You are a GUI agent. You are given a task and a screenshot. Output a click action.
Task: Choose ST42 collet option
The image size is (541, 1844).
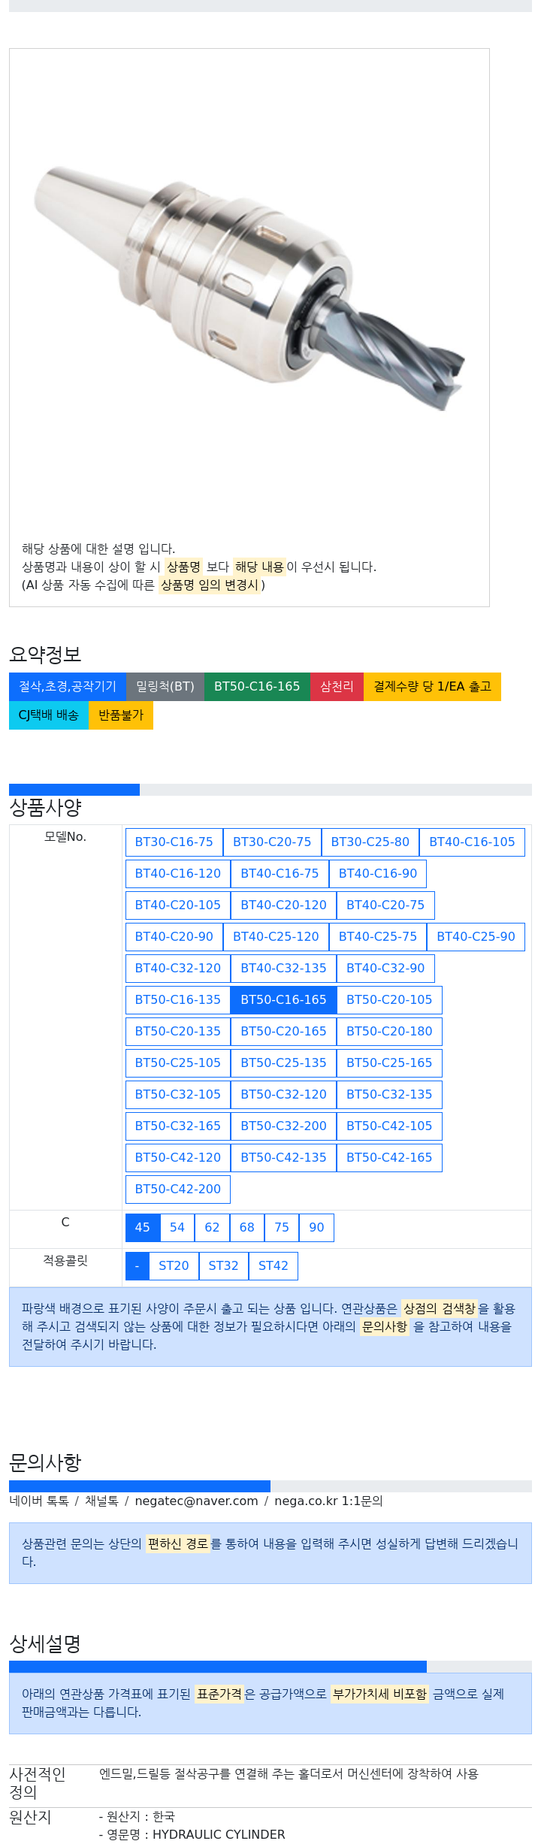[274, 1266]
